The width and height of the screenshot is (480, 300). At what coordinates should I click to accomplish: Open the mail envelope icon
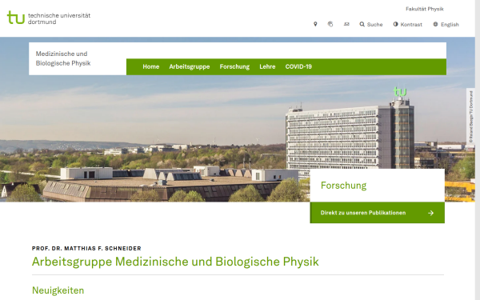coord(346,24)
